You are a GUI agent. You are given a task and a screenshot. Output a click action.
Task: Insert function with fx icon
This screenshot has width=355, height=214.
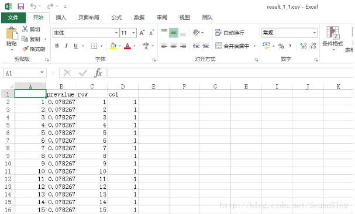pos(98,73)
